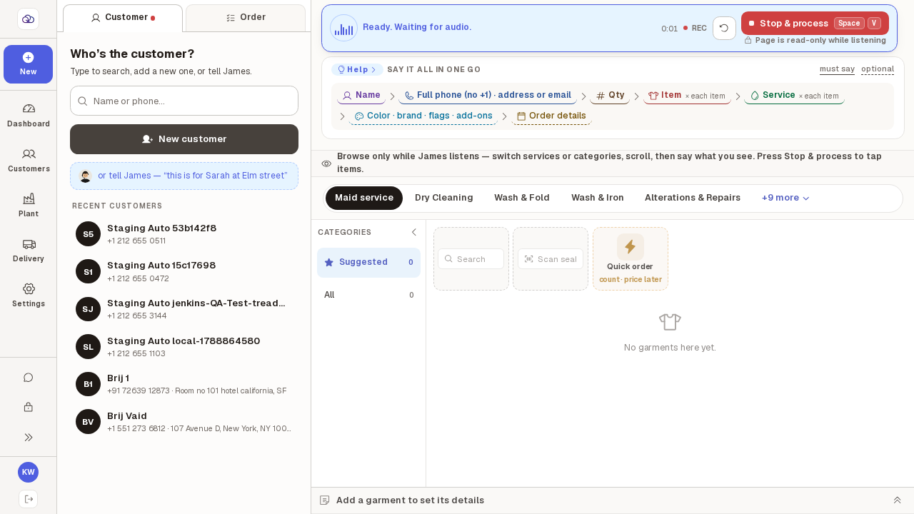Click the lock icon in sidebar
This screenshot has height=514, width=914.
click(29, 408)
